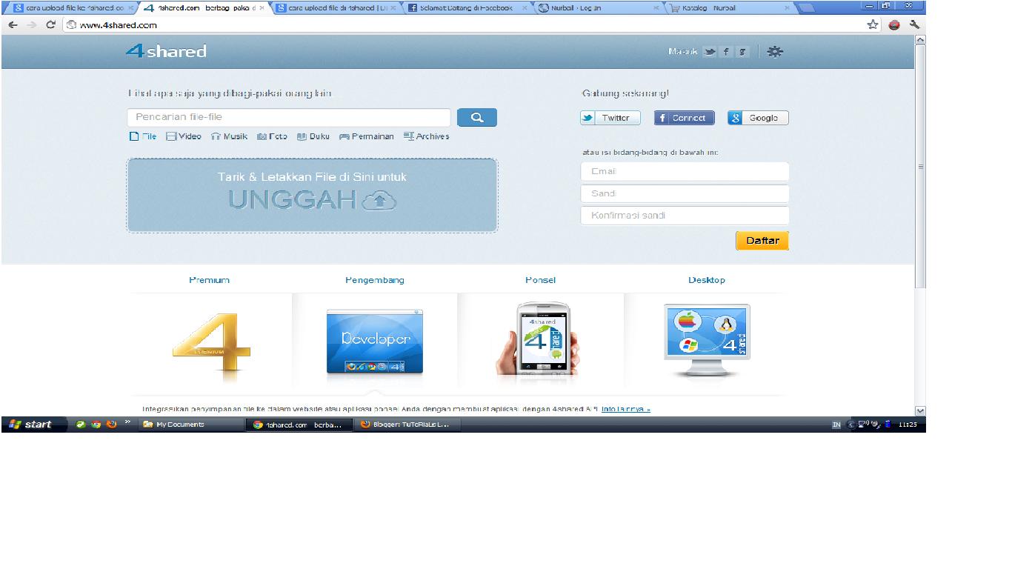Click the Email input field
This screenshot has width=1012, height=569.
click(x=685, y=171)
